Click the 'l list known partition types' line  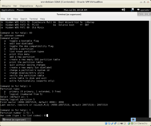(24, 52)
